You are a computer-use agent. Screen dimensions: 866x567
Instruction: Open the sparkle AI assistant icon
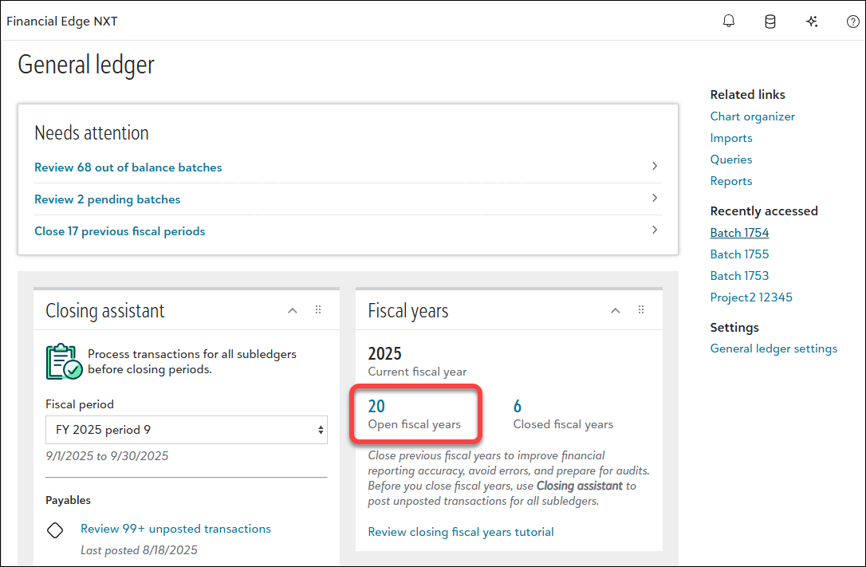812,22
